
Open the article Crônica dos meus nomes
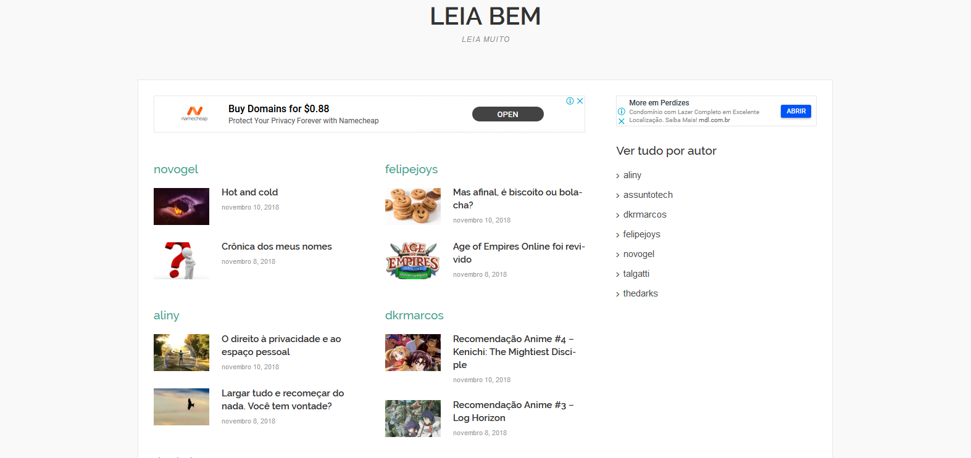(x=277, y=246)
